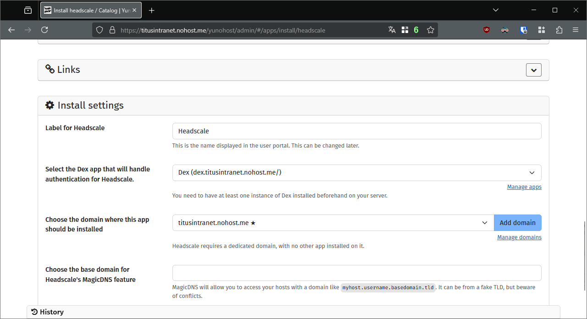Screen dimensions: 587x319
Task: Open the Firefox extensions puzzle icon
Action: (559, 30)
